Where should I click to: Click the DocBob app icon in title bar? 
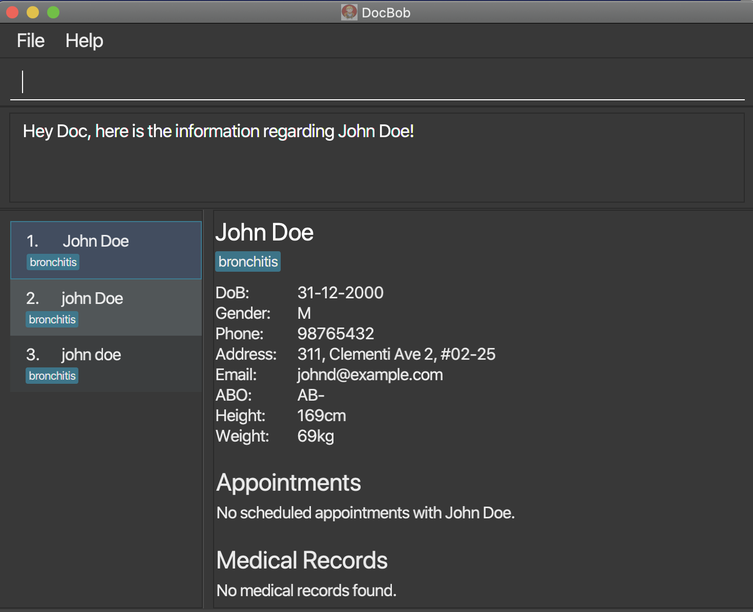tap(349, 12)
